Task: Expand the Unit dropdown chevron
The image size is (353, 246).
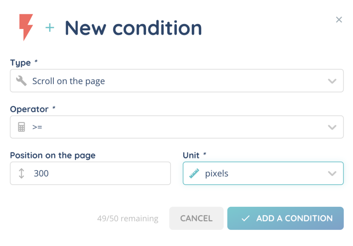Action: (x=332, y=173)
